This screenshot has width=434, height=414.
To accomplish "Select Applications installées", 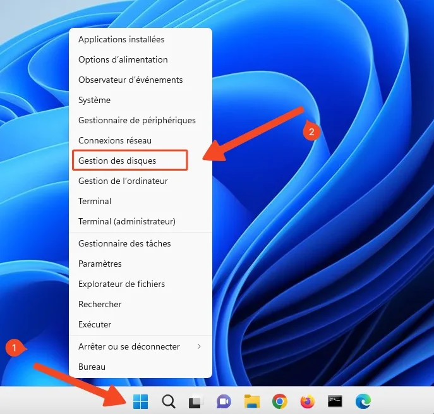I will tap(141, 39).
